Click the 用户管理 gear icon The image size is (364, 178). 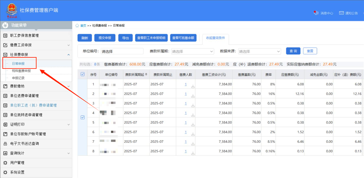[5, 163]
